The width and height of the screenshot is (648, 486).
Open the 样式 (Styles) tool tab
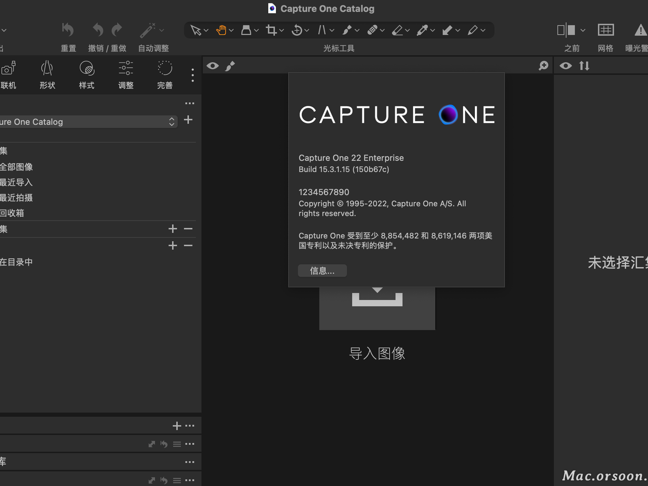(x=87, y=74)
